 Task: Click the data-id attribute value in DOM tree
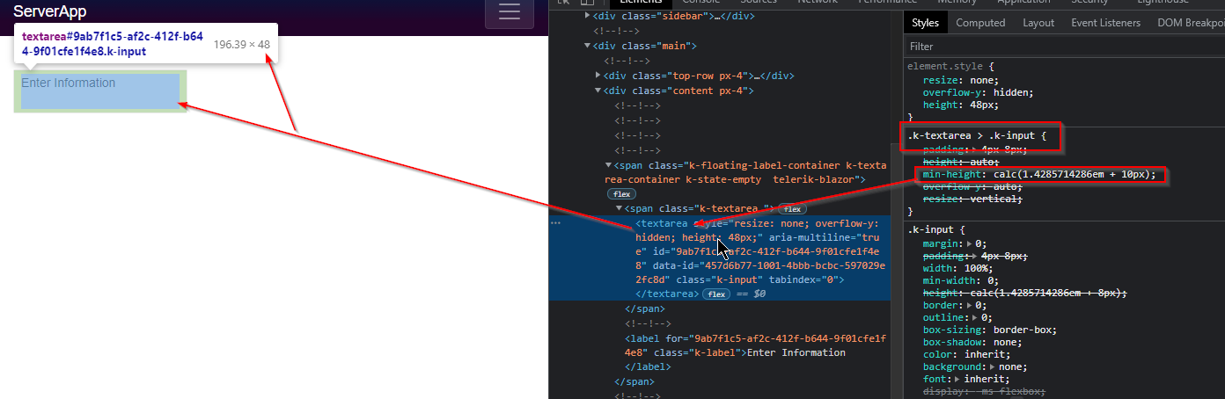pyautogui.click(x=761, y=272)
